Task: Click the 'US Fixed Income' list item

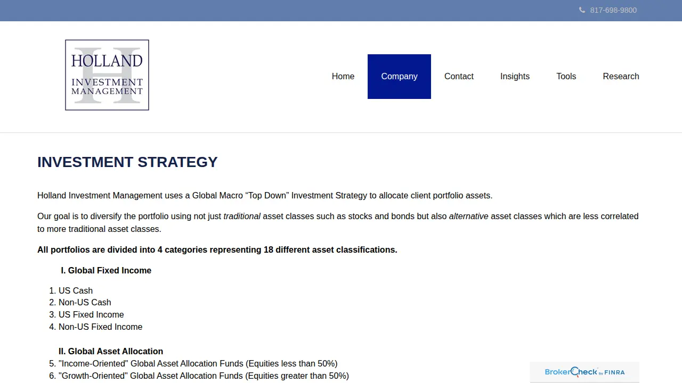Action: tap(91, 314)
